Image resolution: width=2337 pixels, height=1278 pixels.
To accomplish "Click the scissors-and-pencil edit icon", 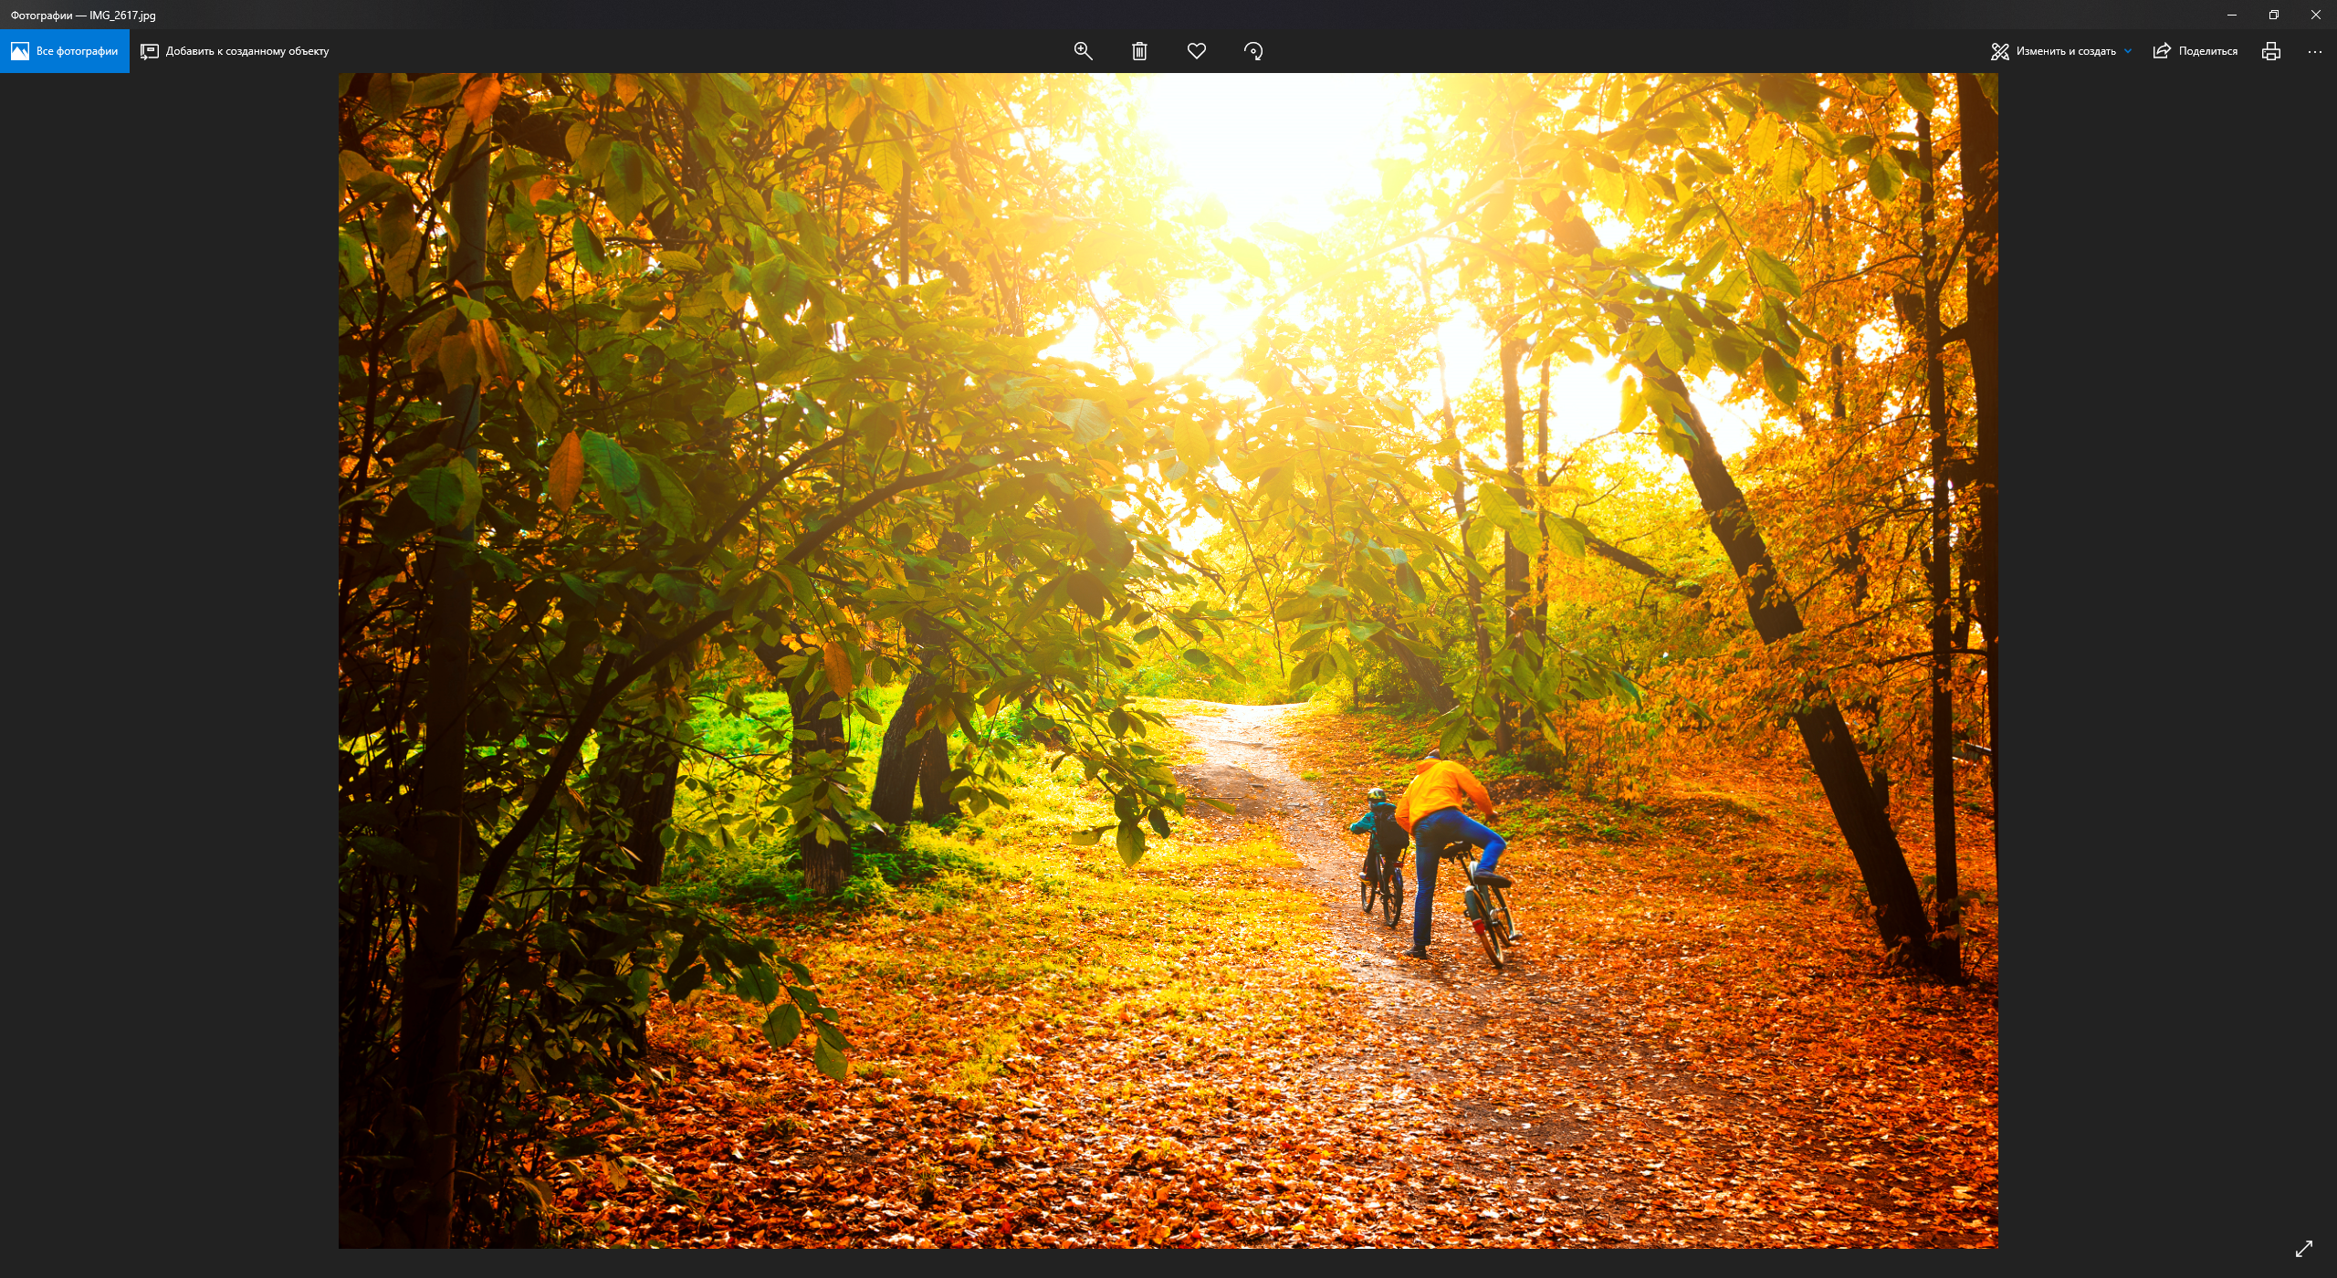I will 1999,51.
